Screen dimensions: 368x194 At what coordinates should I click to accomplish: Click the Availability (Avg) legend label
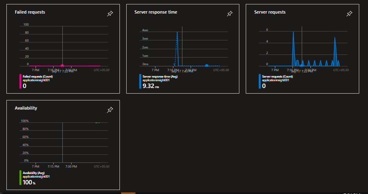(34, 173)
